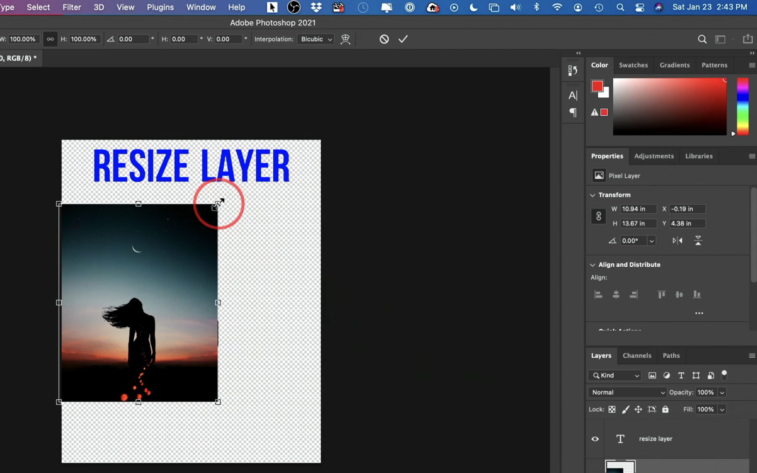This screenshot has width=757, height=473.
Task: Switch to the Channels tab
Action: pos(637,355)
